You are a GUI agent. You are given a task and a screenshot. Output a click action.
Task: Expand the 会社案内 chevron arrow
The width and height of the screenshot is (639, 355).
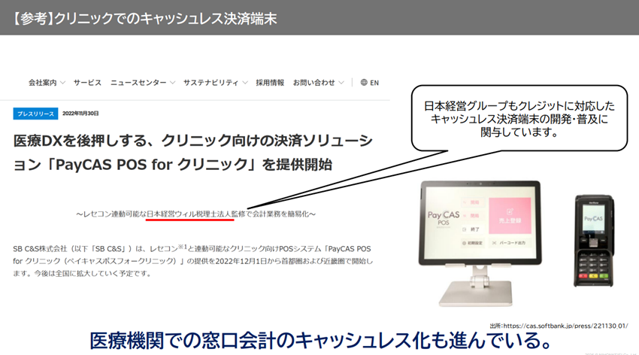(x=62, y=83)
